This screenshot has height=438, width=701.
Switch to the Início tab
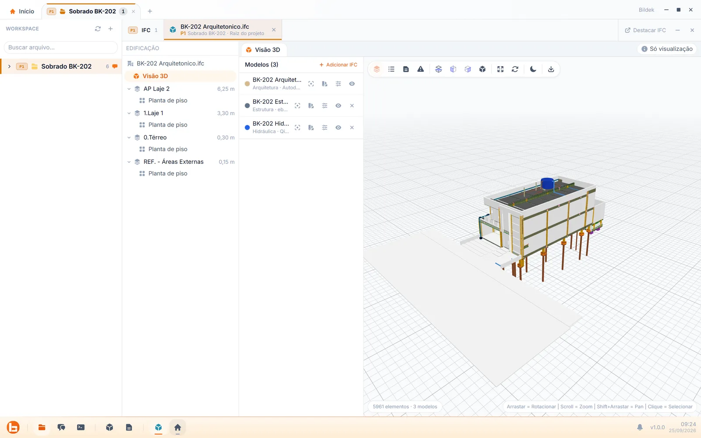pyautogui.click(x=22, y=11)
